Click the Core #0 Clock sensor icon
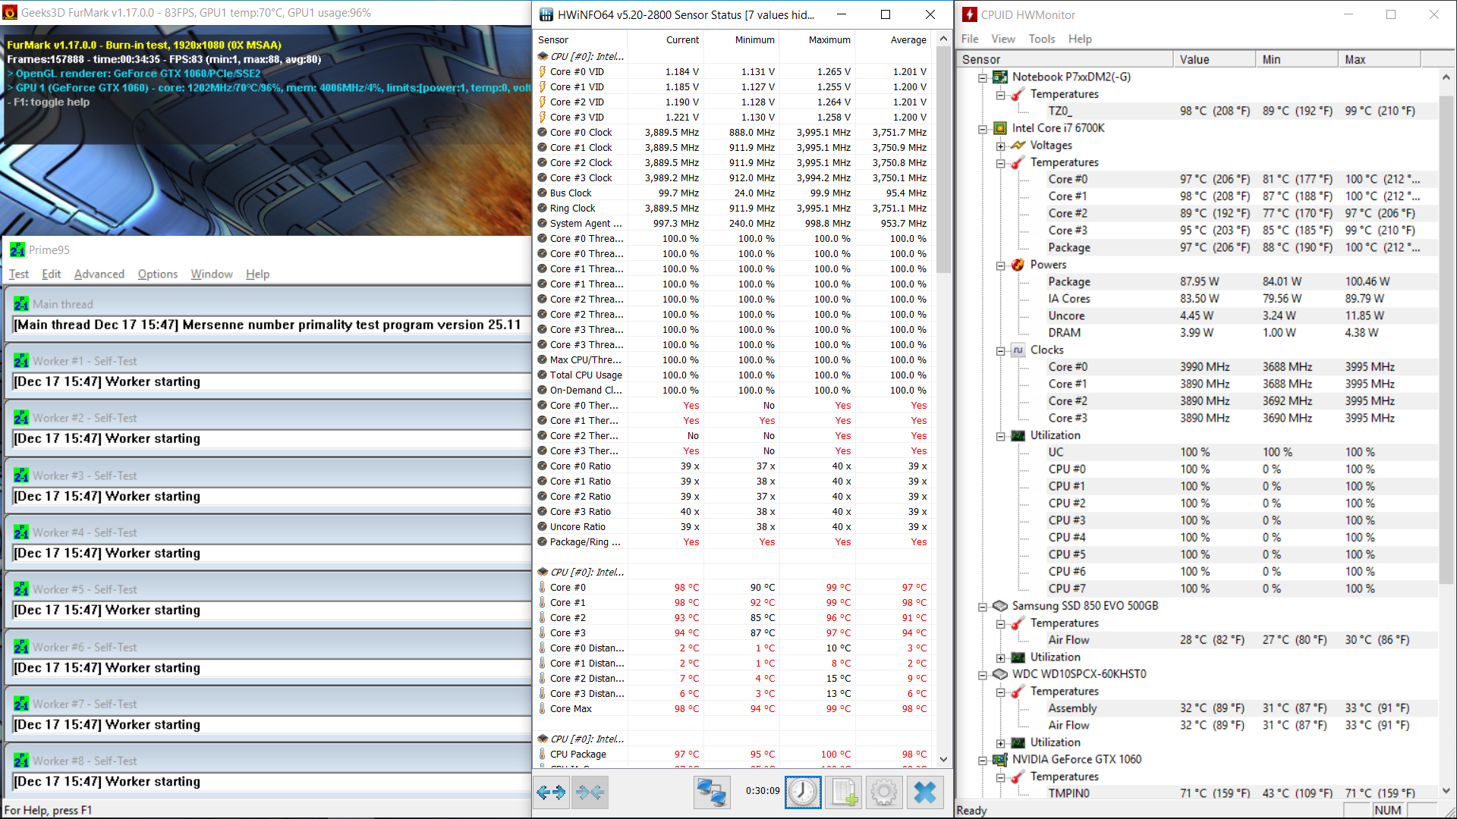 pos(543,132)
